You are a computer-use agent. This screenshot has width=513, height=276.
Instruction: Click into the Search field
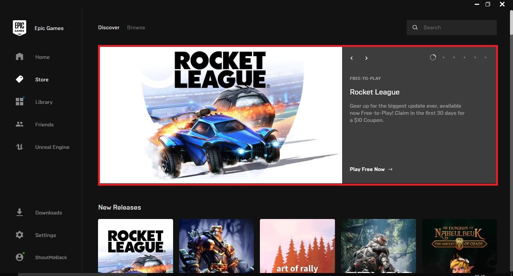click(x=452, y=27)
